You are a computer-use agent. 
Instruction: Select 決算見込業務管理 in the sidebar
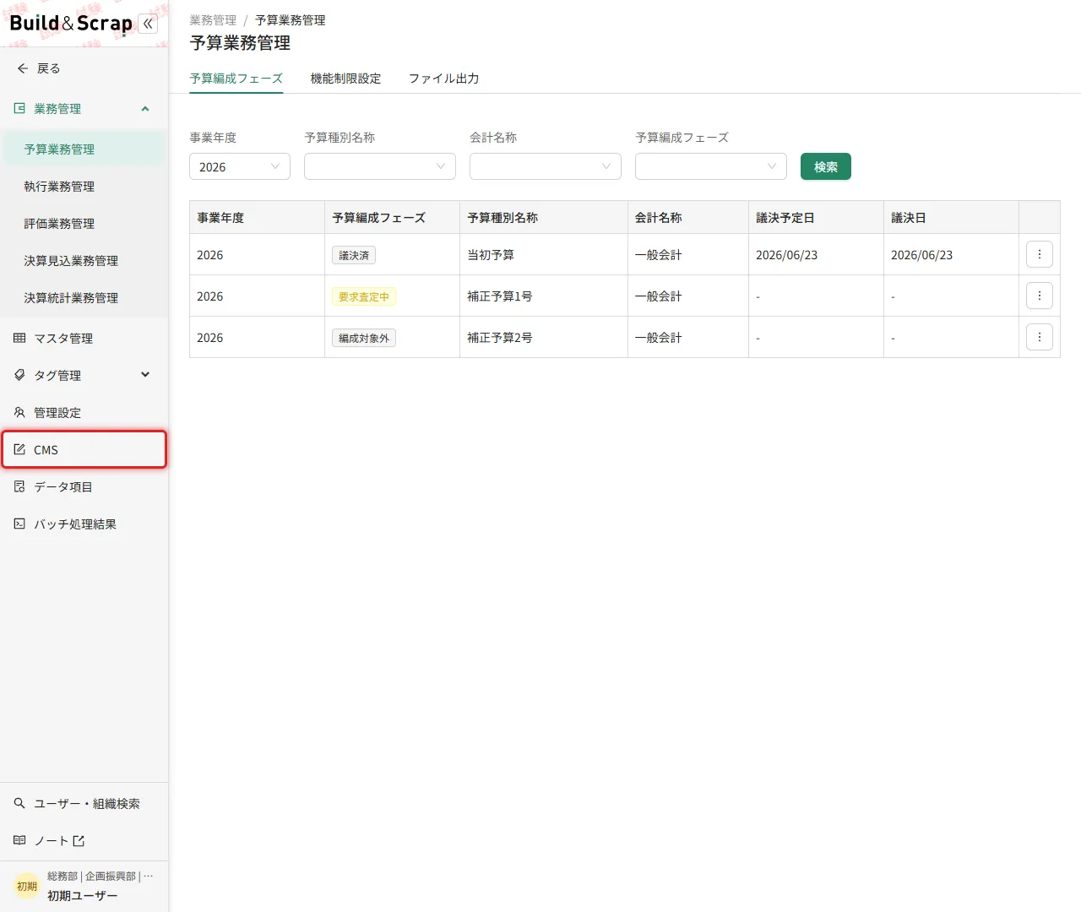[x=84, y=261]
